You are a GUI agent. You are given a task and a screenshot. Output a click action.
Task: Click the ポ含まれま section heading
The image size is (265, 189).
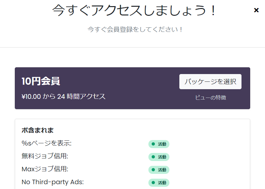(x=38, y=130)
